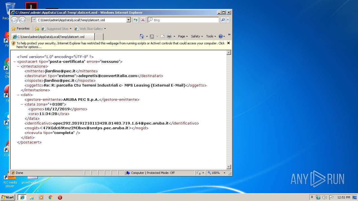Open the Start menu

tap(8, 197)
